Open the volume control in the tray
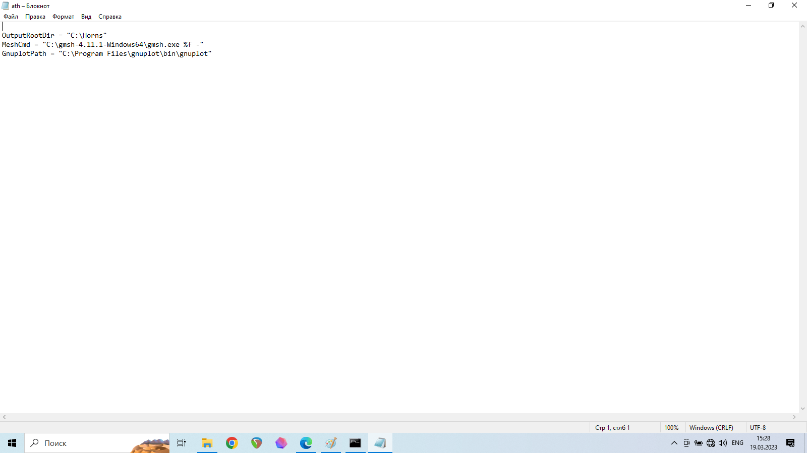The width and height of the screenshot is (807, 453). click(723, 443)
